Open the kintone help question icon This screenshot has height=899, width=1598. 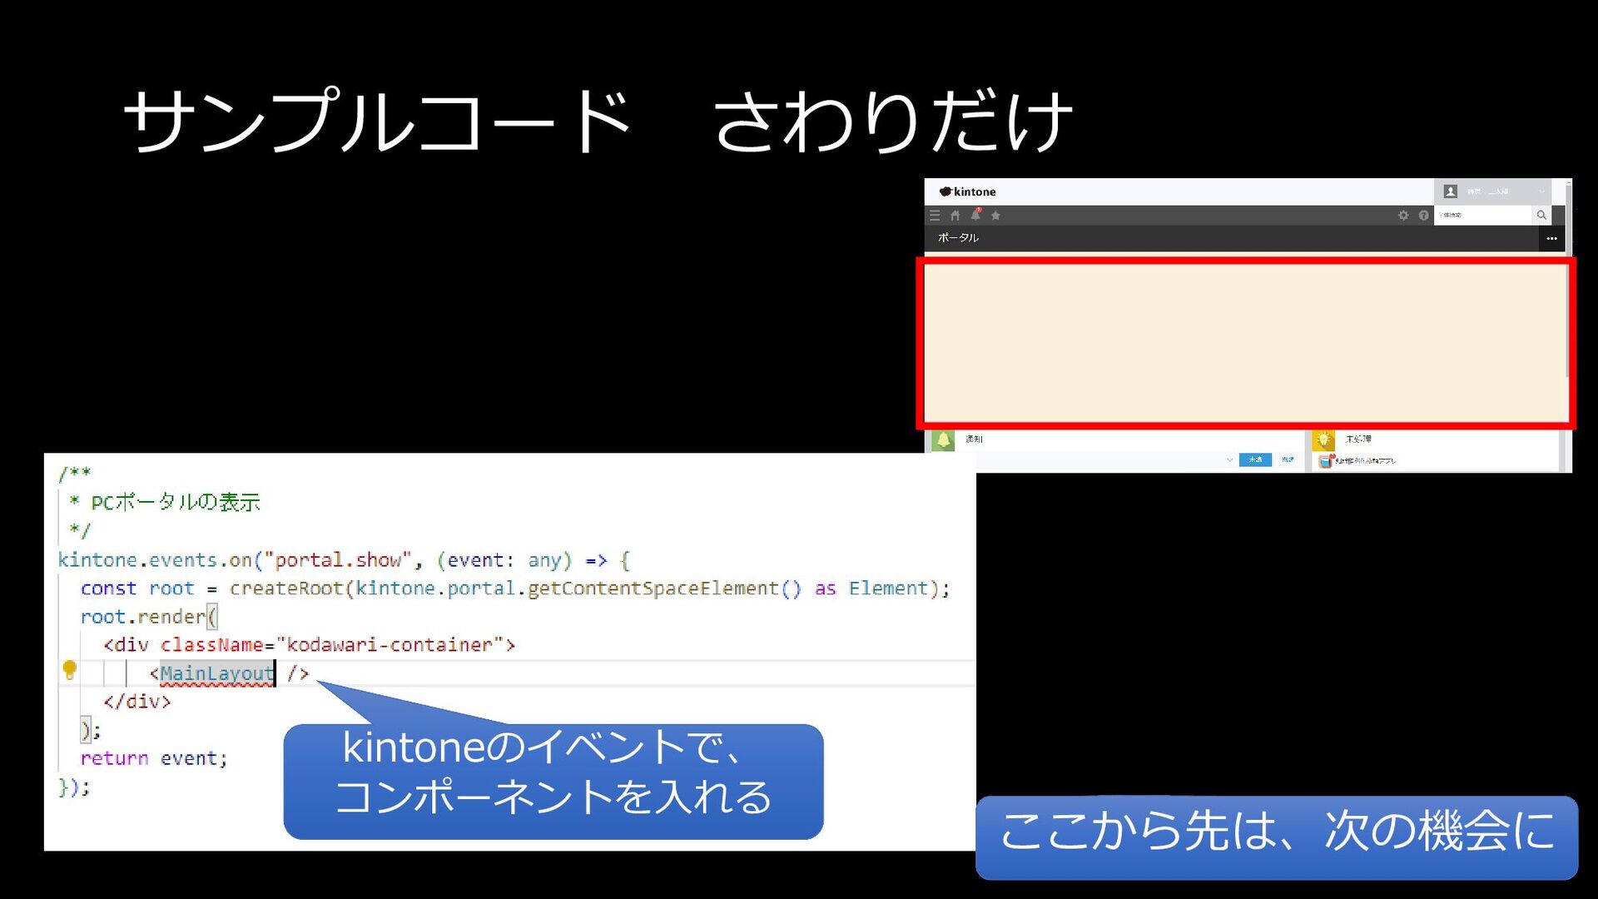pyautogui.click(x=1424, y=216)
